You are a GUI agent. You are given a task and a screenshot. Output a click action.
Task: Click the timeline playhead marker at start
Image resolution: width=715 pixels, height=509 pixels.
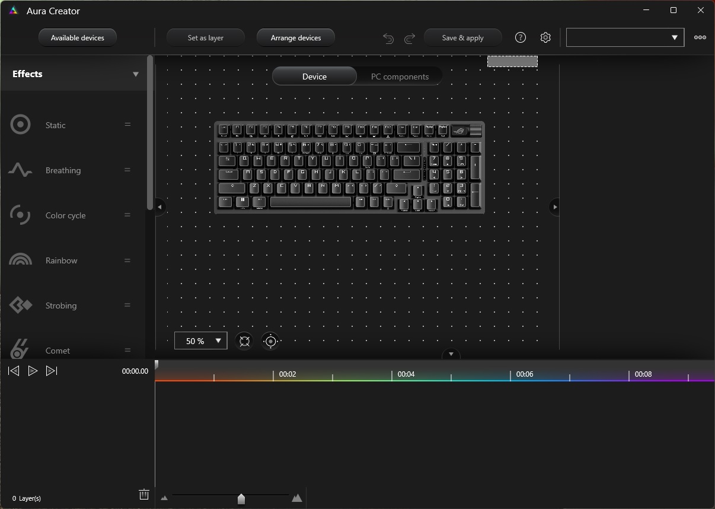(157, 365)
